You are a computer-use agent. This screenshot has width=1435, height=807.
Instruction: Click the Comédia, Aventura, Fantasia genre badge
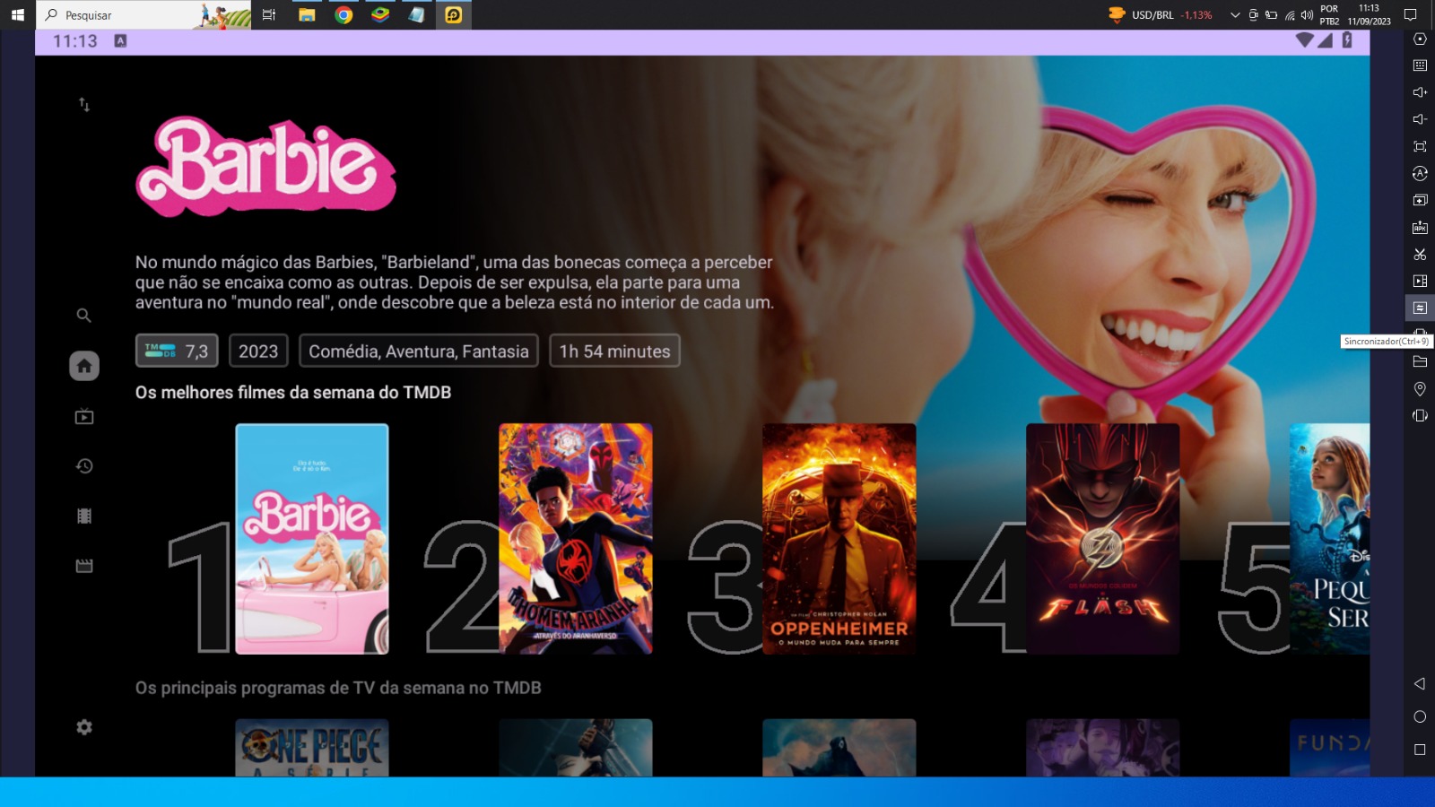[x=419, y=351]
